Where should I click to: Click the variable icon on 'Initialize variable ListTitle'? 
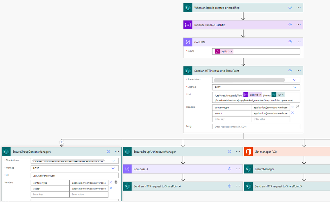[x=188, y=25]
